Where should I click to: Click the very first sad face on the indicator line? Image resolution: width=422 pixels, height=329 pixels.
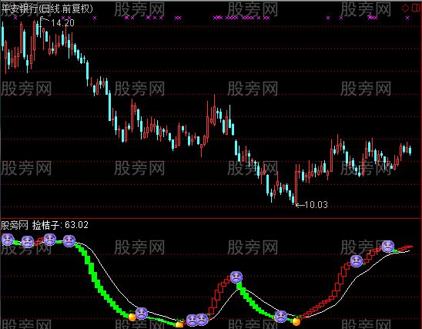[8, 240]
